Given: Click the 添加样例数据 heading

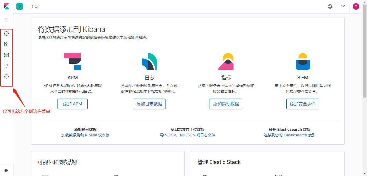Looking at the screenshot, I should click(85, 129).
